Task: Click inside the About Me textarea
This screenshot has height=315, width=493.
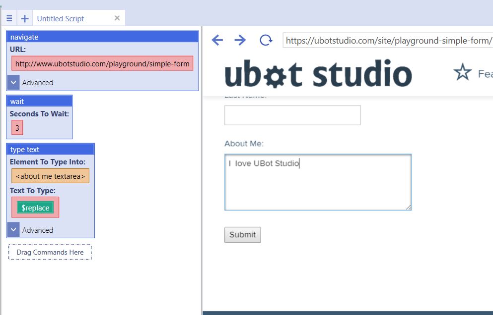Action: point(318,182)
